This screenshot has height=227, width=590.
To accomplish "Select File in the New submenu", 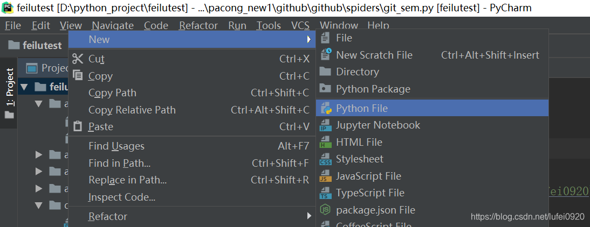I will 432,38.
